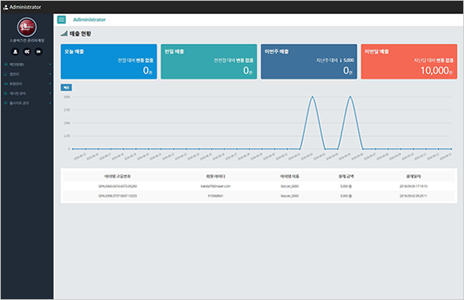Viewport: 464px width, 300px height.
Task: Click the bar-chart icon beside 매출 현황
Action: pos(64,34)
